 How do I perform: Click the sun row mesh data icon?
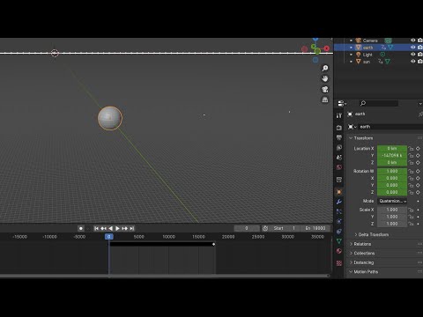(388, 62)
